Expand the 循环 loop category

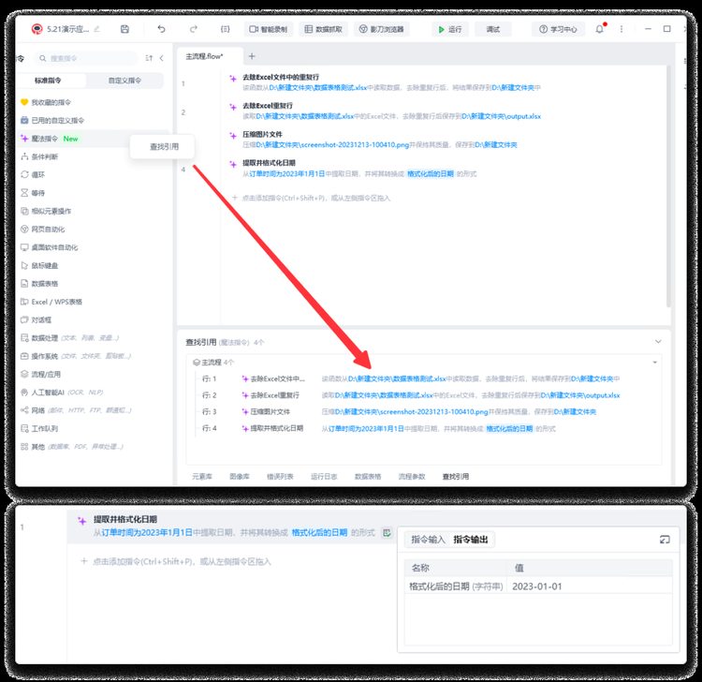point(33,175)
